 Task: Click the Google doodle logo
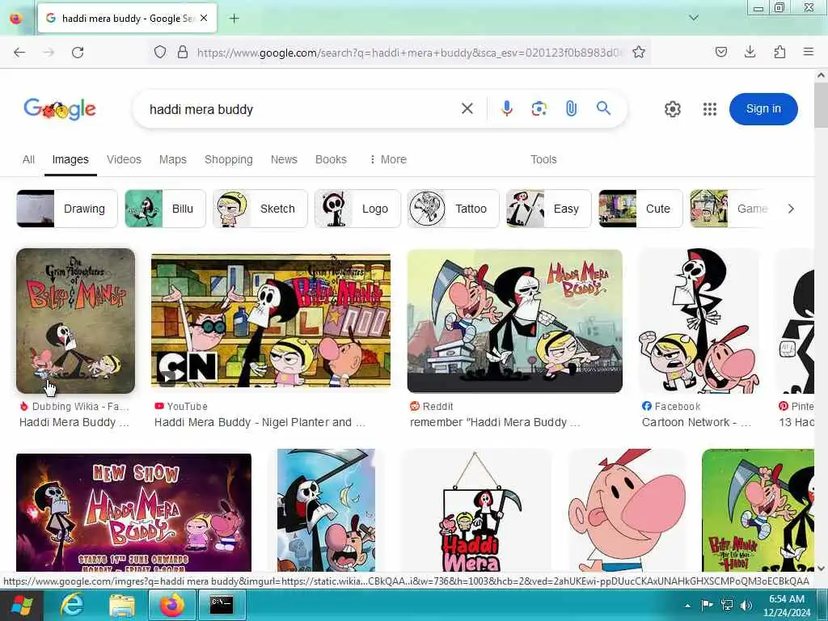point(60,109)
